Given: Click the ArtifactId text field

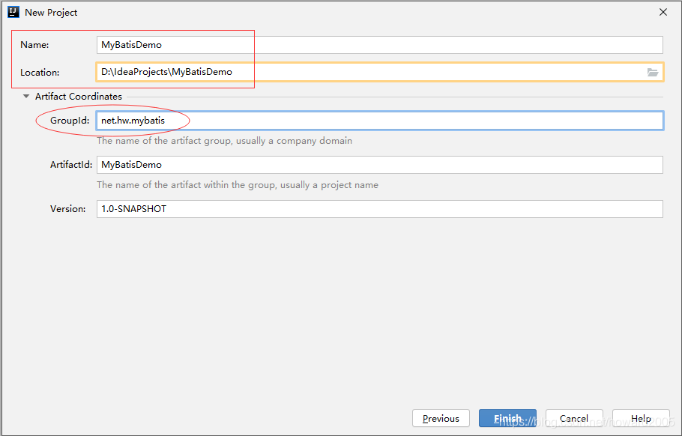Looking at the screenshot, I should point(380,165).
